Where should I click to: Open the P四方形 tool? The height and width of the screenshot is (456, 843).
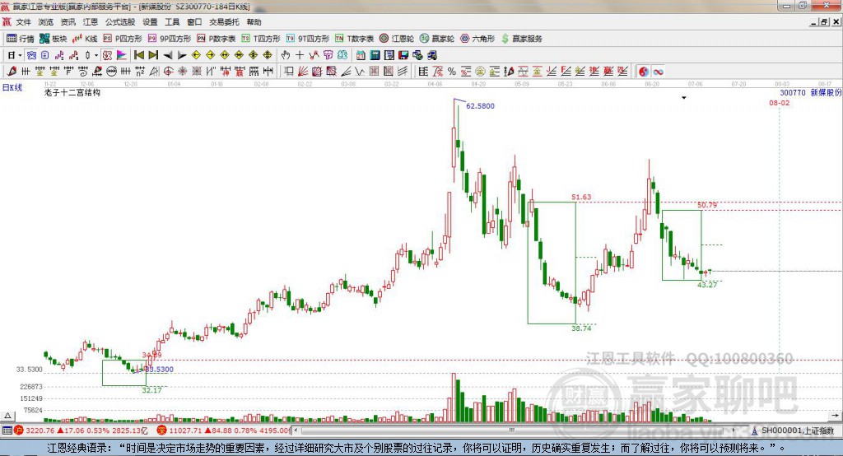[123, 38]
